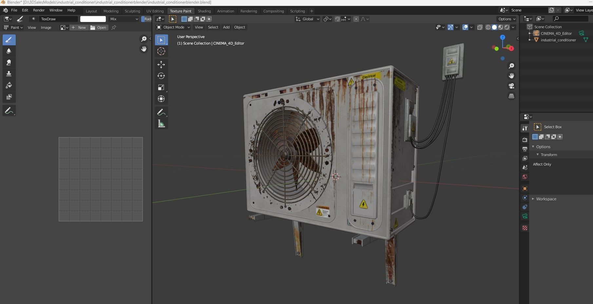Open viewport header Options dropdown
The width and height of the screenshot is (593, 304).
pos(507,19)
